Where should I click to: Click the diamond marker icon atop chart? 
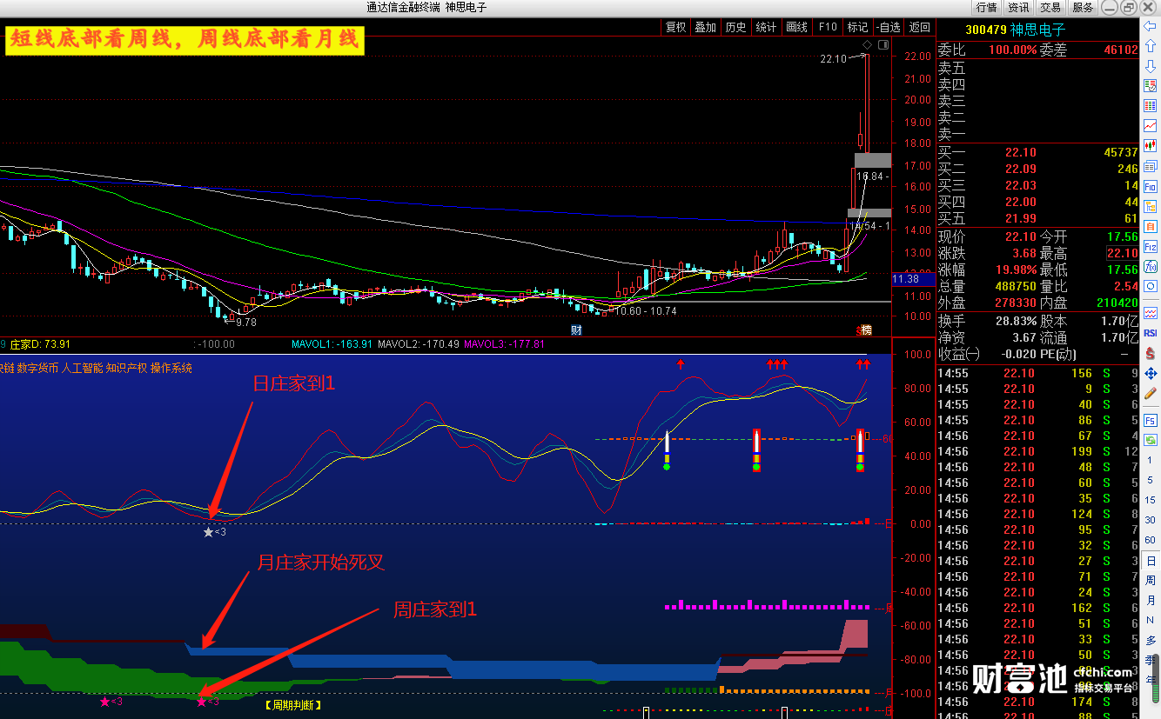click(x=868, y=44)
